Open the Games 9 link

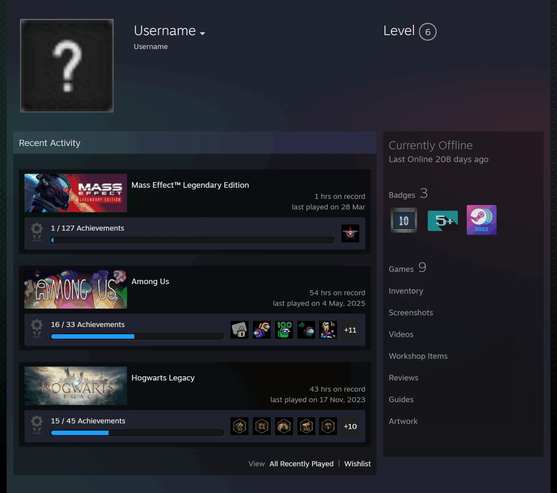tap(407, 268)
